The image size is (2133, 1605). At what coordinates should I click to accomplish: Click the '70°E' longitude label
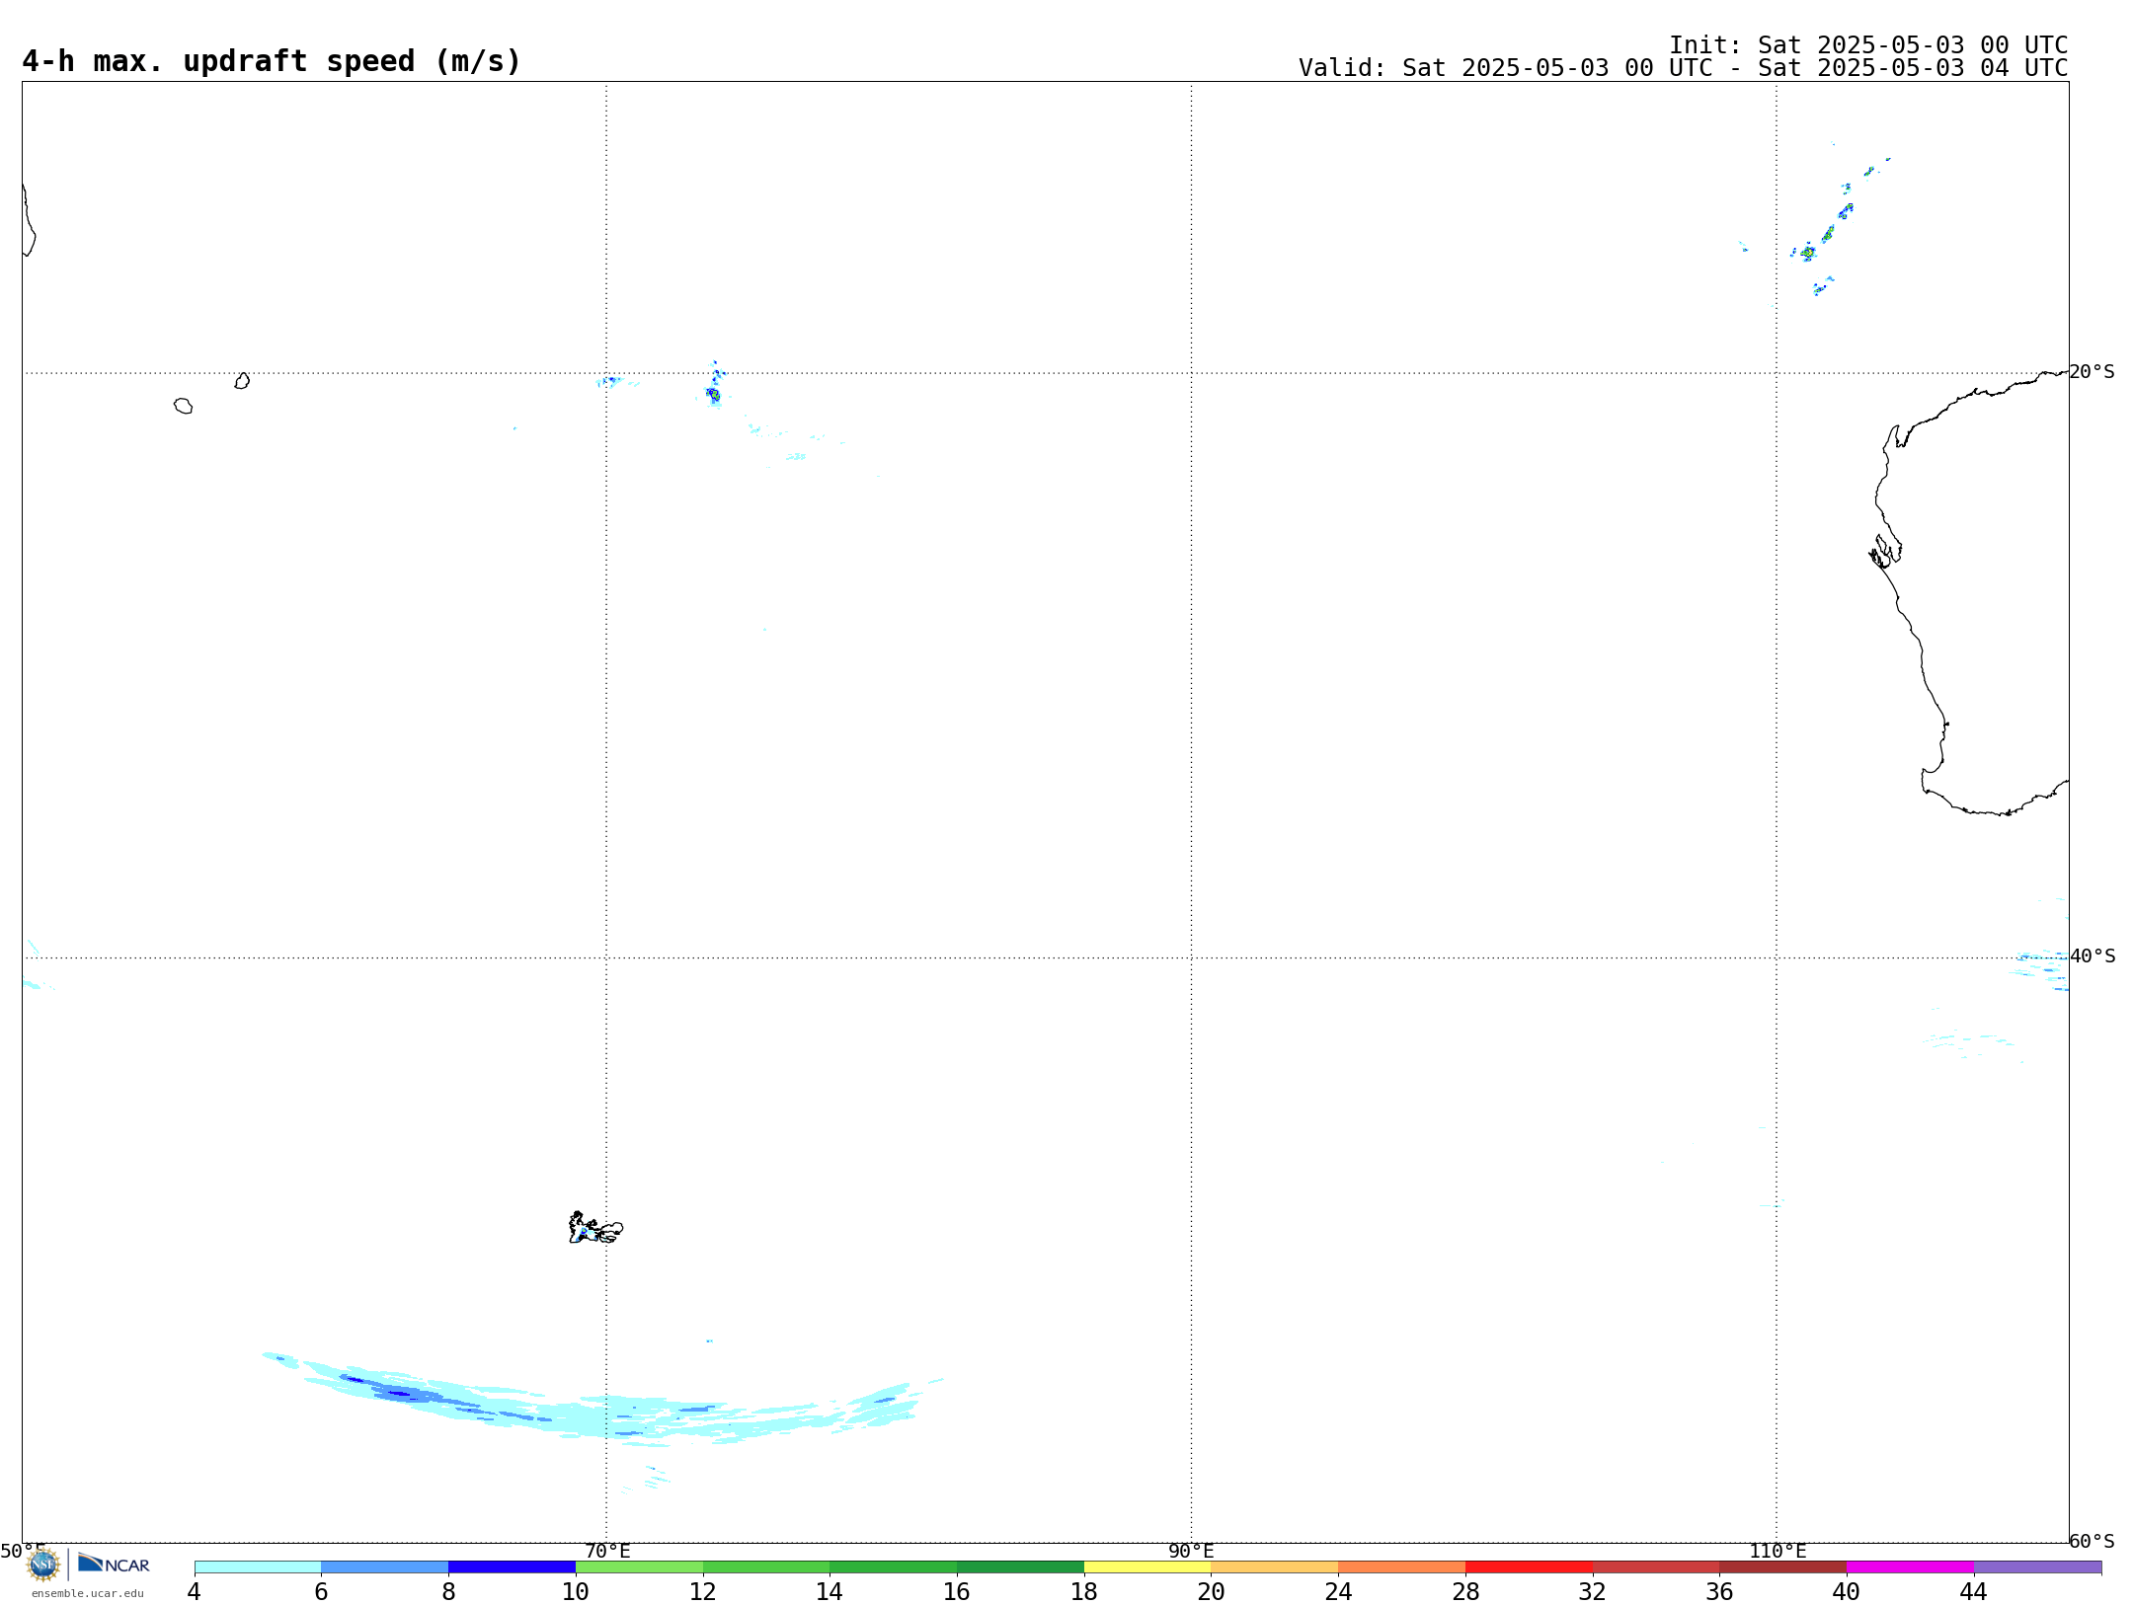[607, 1551]
